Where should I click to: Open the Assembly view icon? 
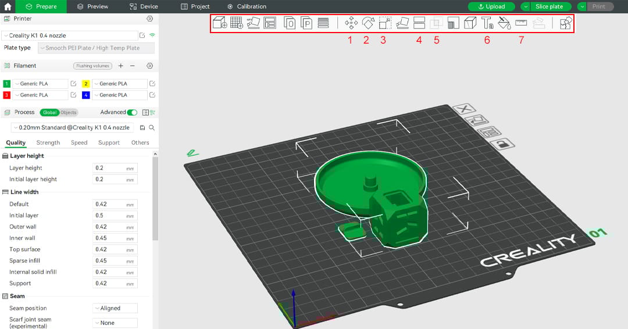point(565,23)
